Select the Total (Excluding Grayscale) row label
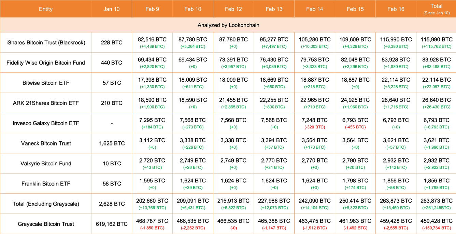456x234 pixels. coord(46,204)
